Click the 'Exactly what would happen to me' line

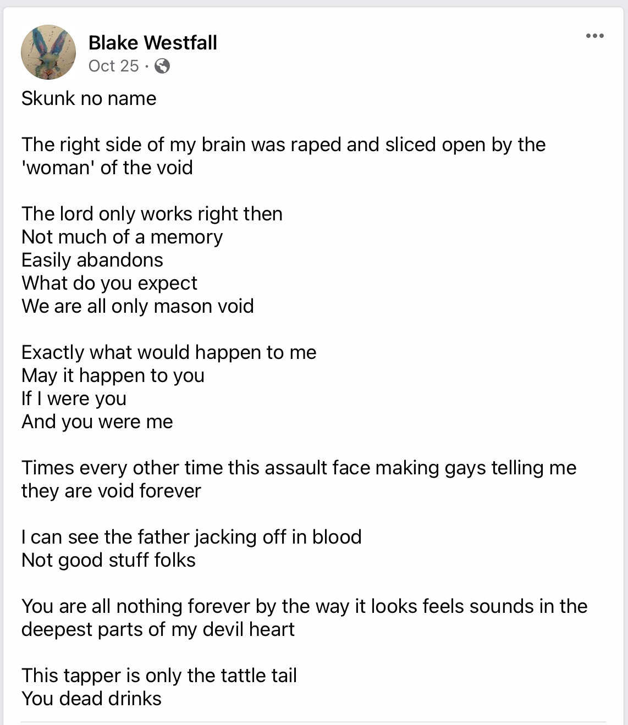click(x=169, y=352)
